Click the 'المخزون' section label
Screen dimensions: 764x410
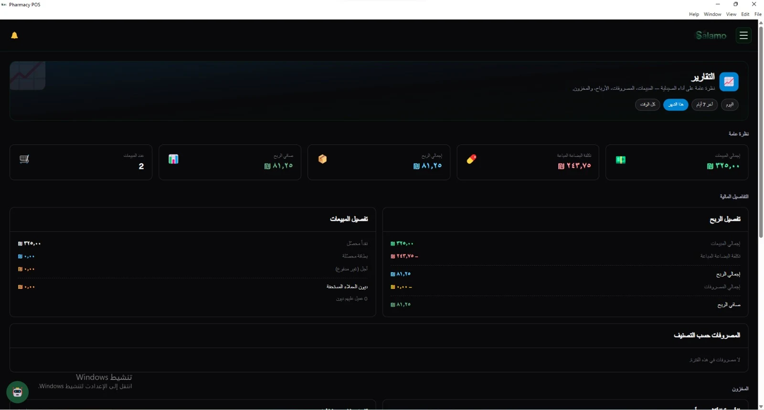click(740, 389)
